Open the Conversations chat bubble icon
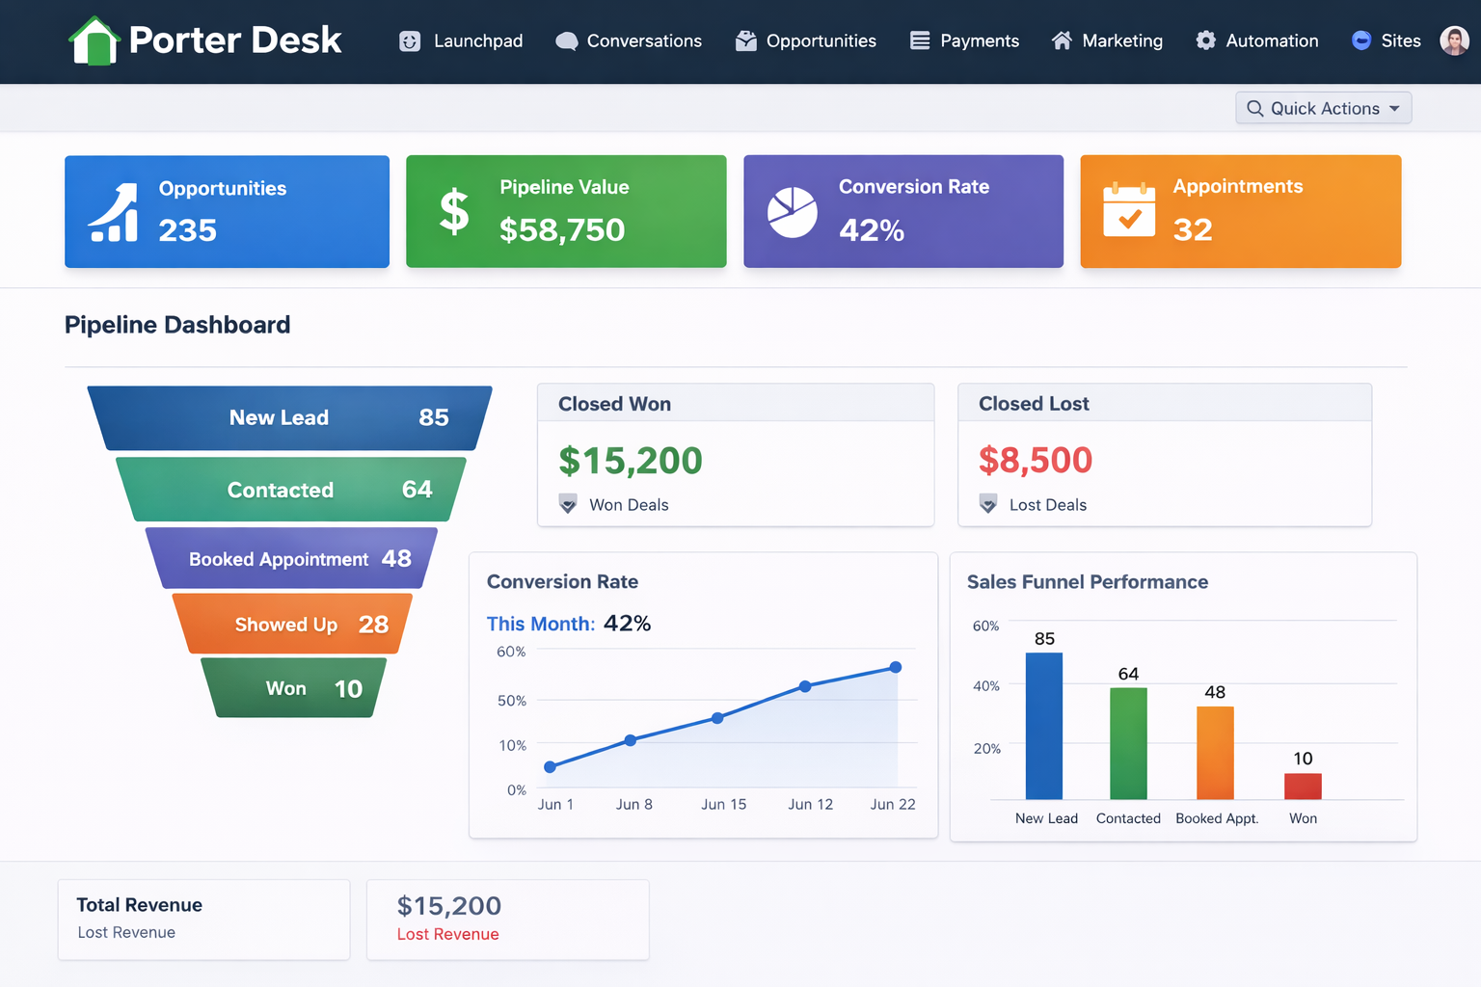The width and height of the screenshot is (1481, 987). (x=567, y=40)
